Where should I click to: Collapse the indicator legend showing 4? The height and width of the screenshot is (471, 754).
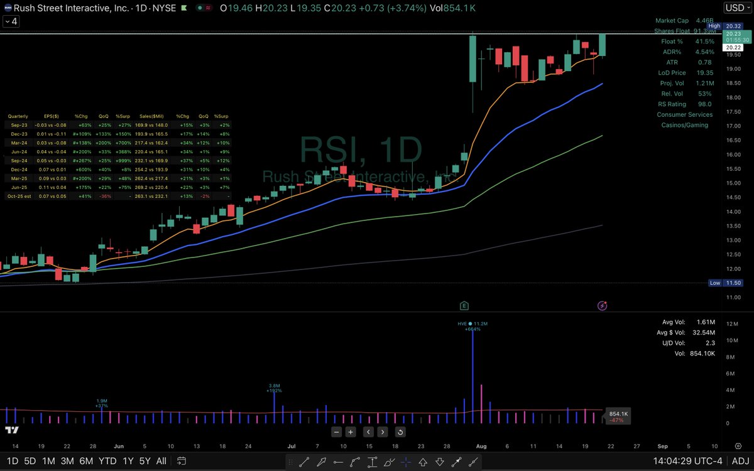[11, 21]
